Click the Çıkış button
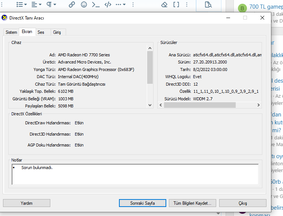 pos(243,203)
